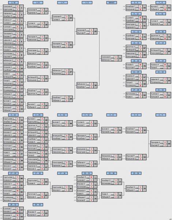Open the "ФИНАЛ" round header label

[x=112, y=3]
